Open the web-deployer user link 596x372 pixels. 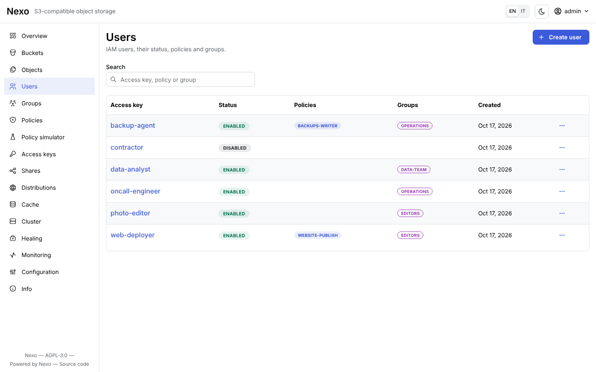click(132, 235)
